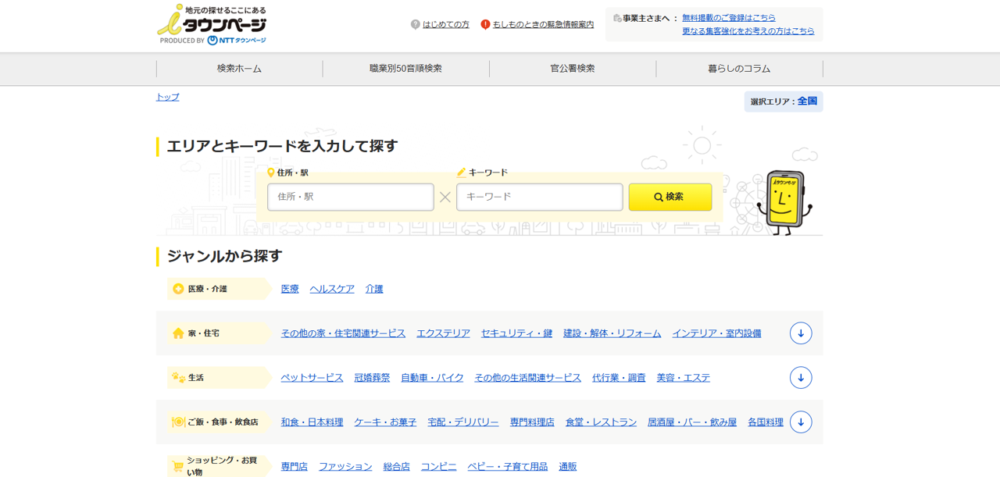This screenshot has width=1000, height=477.
Task: Open the はじめての方 link
Action: click(x=445, y=25)
